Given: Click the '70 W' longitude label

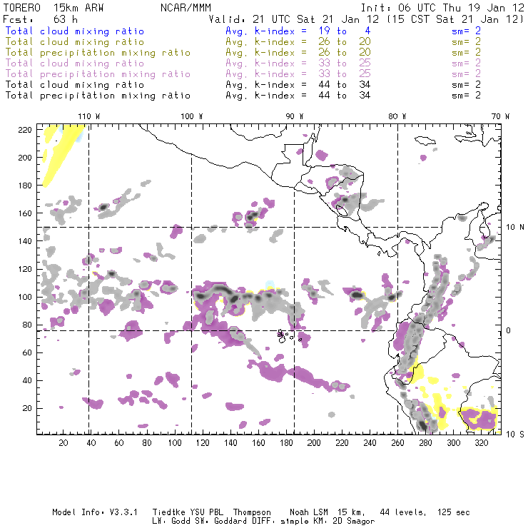Looking at the screenshot, I should coord(500,116).
